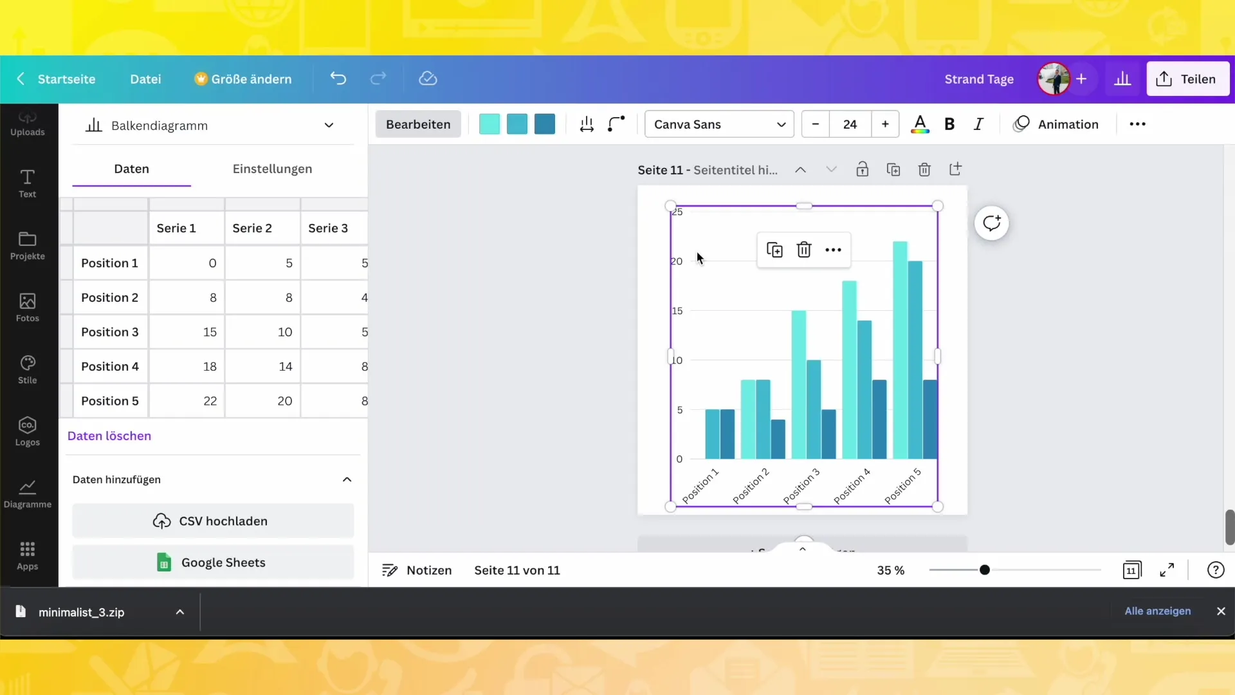Click the animation icon
The height and width of the screenshot is (695, 1235).
pos(1022,124)
